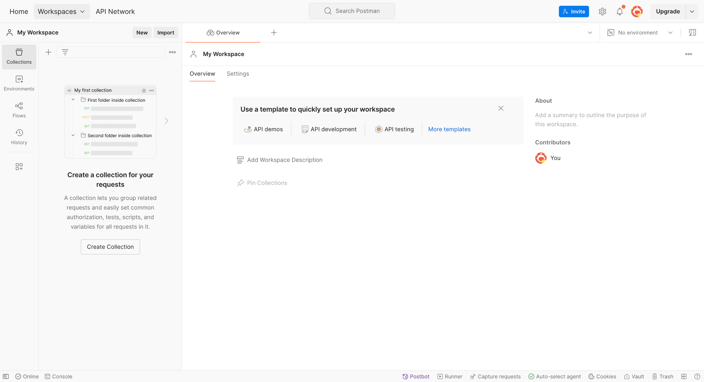704x382 pixels.
Task: Click the Create Collection button
Action: pos(110,247)
